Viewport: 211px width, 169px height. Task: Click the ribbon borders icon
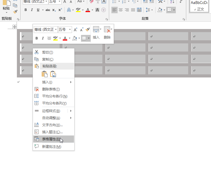tap(169, 10)
